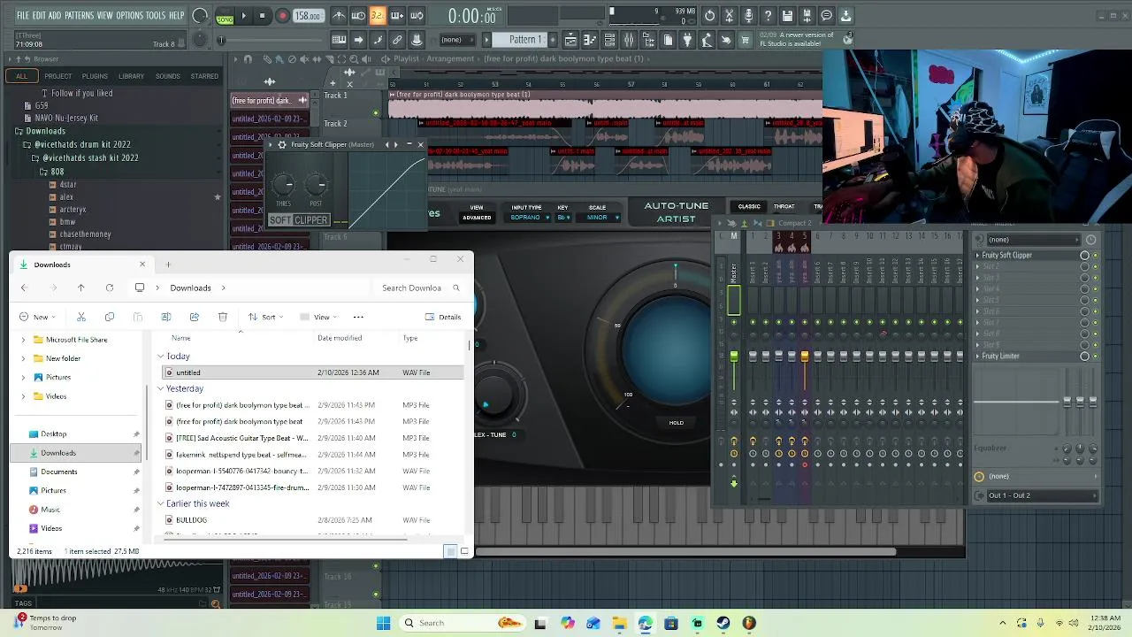Image resolution: width=1132 pixels, height=637 pixels.
Task: Click the Music quick access folder
Action: (x=50, y=510)
